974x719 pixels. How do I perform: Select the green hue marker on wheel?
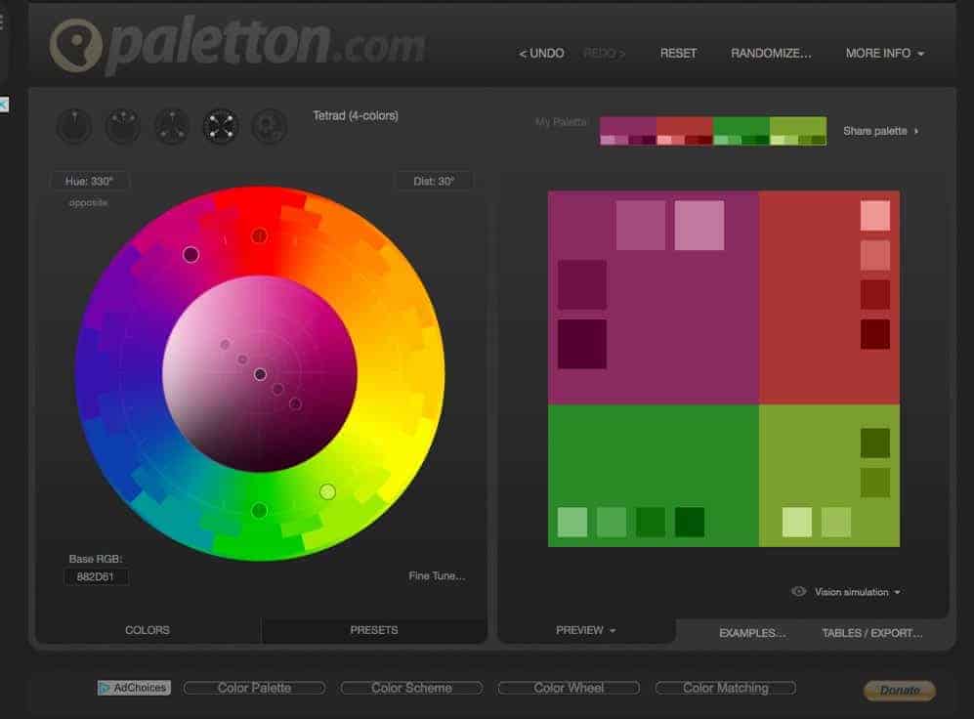(x=260, y=510)
